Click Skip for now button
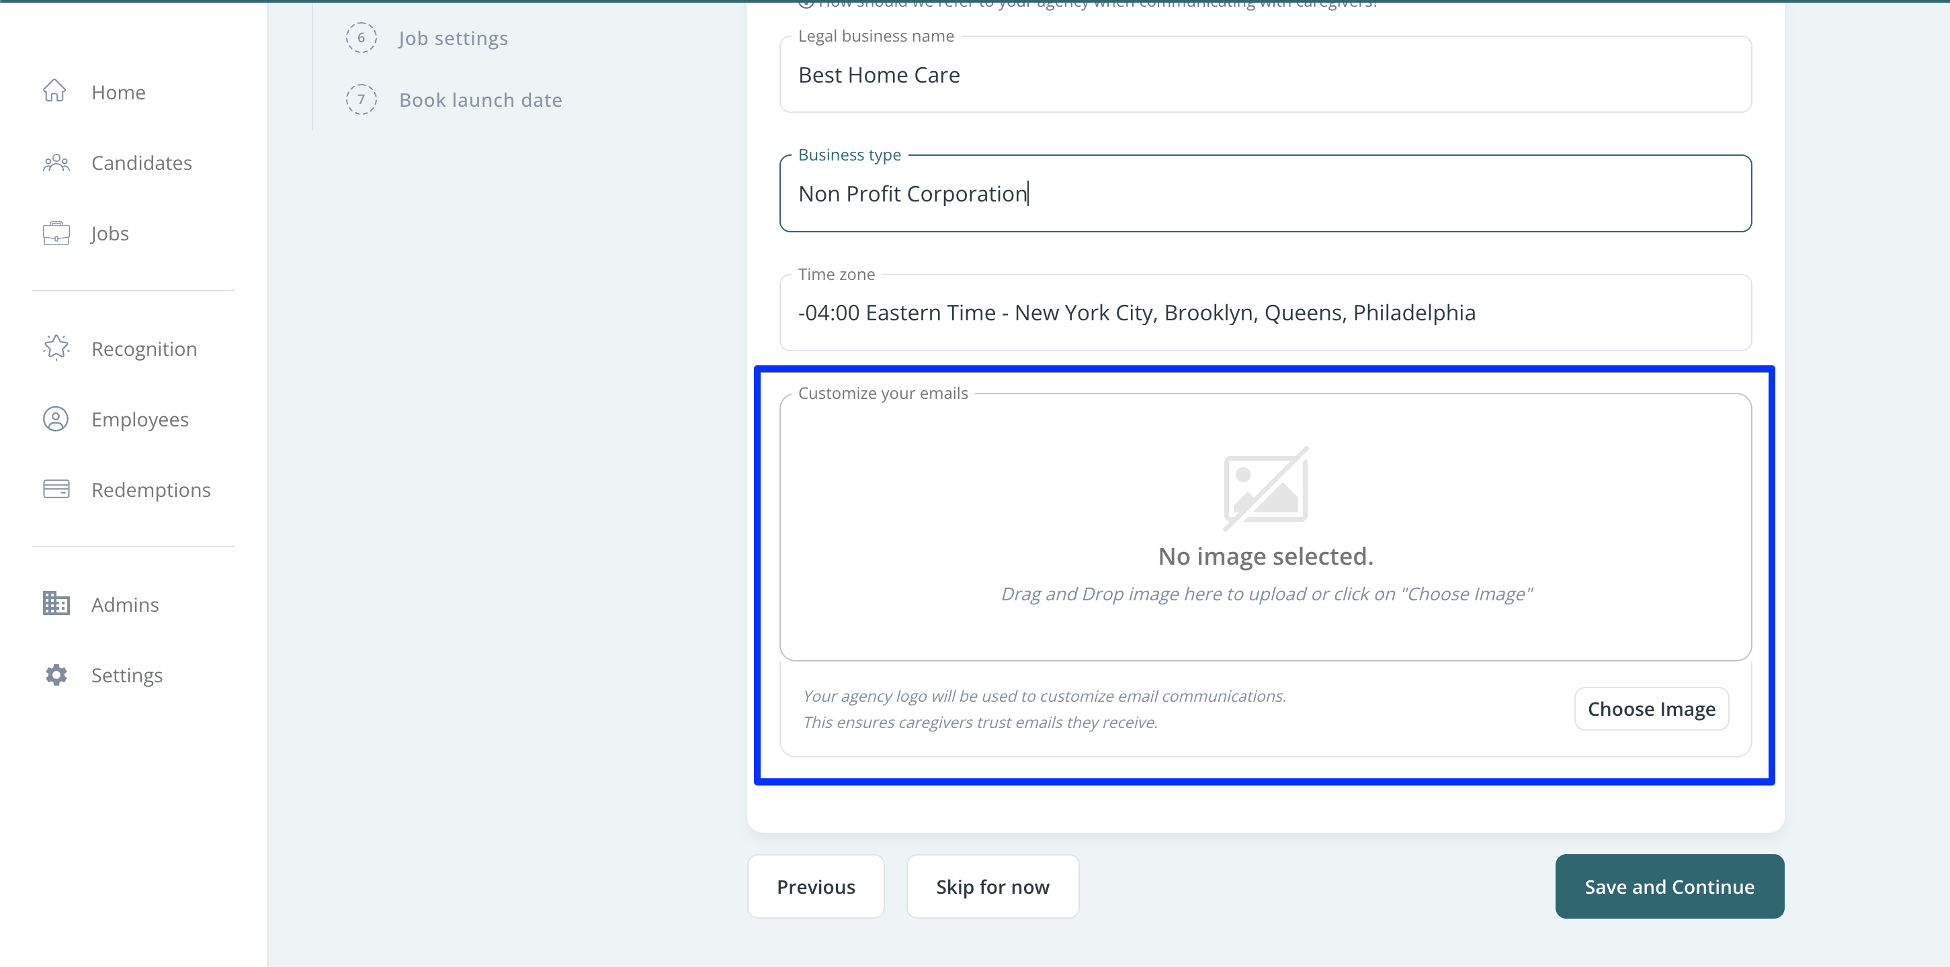The width and height of the screenshot is (1950, 967). pos(993,887)
